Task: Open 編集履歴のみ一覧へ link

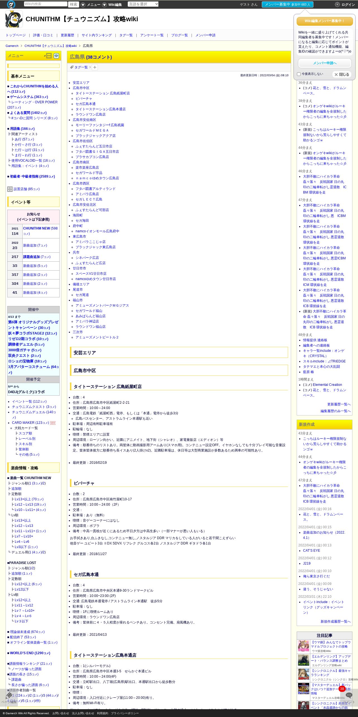Action: [336, 411]
